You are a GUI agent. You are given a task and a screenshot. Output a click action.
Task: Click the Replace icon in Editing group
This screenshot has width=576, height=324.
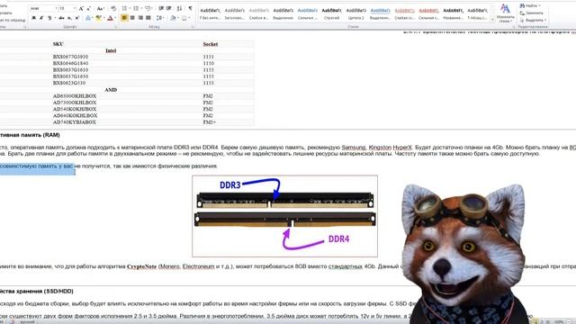[x=522, y=13]
